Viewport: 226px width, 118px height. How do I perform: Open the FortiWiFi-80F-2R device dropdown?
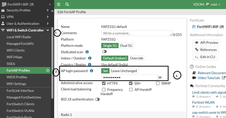click(50, 5)
